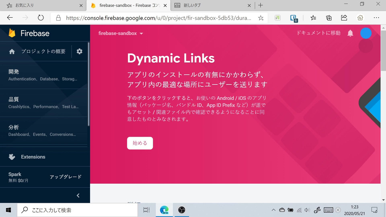Open notifications bell icon
386x217 pixels.
pos(350,33)
